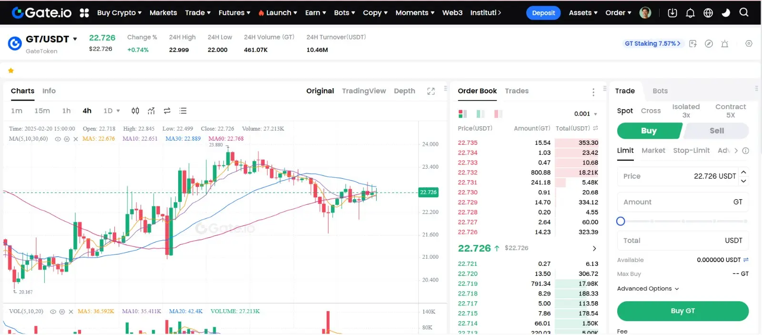Open the apps grid menu icon
Screen dimensions: 762x335
coord(84,13)
